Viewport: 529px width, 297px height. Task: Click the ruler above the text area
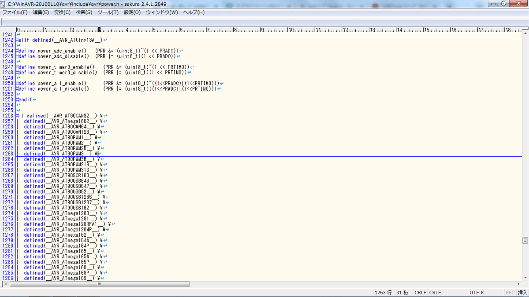pyautogui.click(x=269, y=29)
